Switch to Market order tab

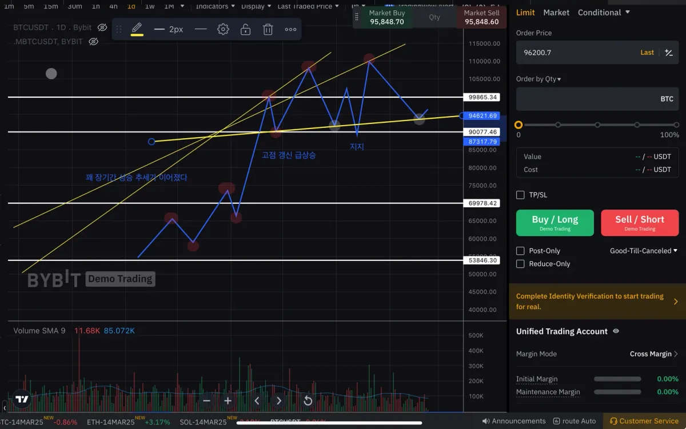click(x=556, y=12)
